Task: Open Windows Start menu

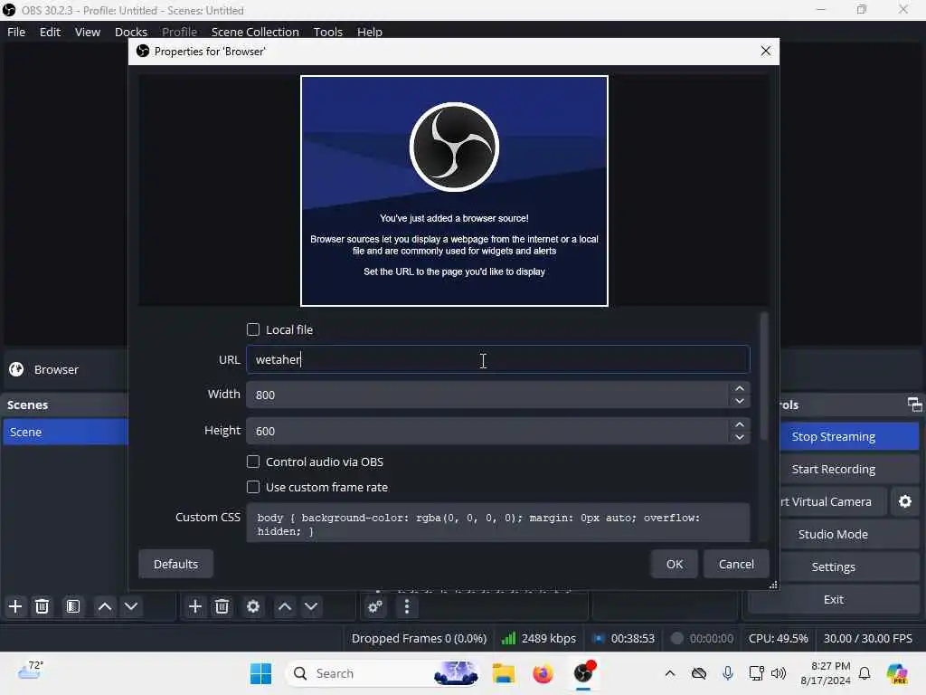Action: coord(260,673)
